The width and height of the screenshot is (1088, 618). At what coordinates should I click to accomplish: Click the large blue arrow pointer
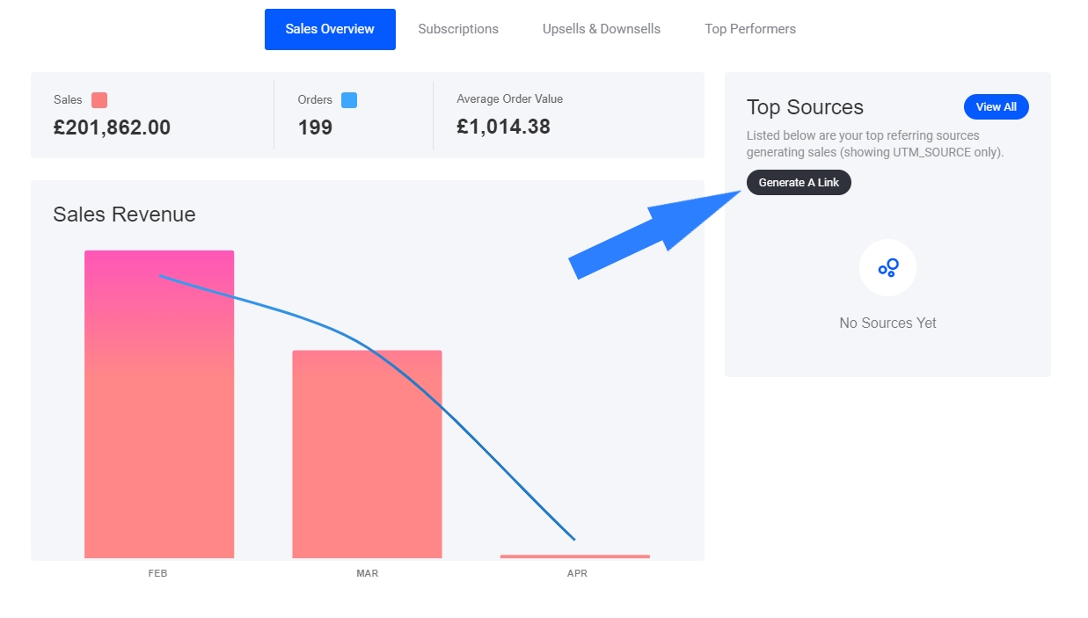651,234
